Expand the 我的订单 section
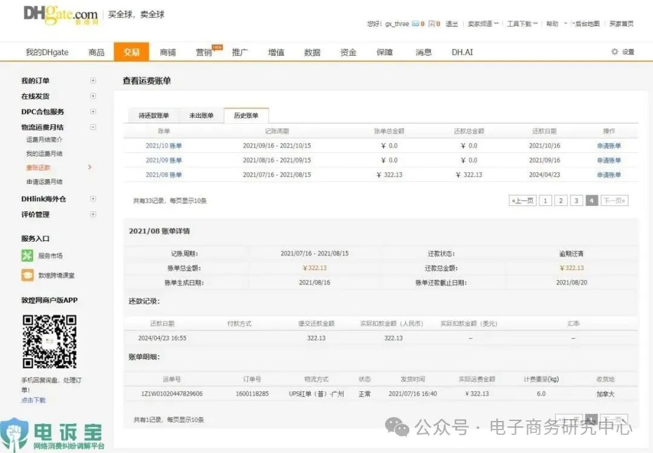The height and width of the screenshot is (453, 653). [94, 80]
